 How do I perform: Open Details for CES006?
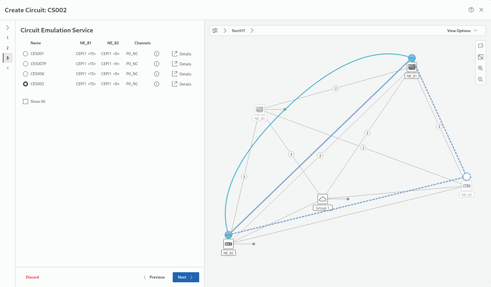coord(182,74)
